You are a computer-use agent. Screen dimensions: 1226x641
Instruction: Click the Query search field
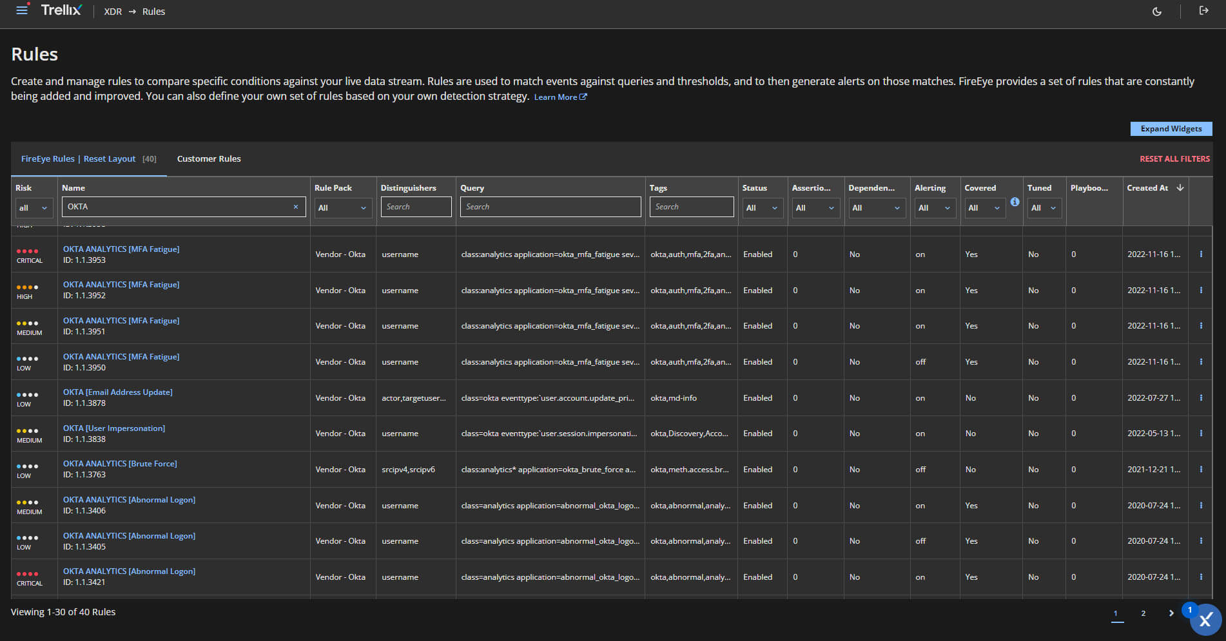tap(550, 207)
